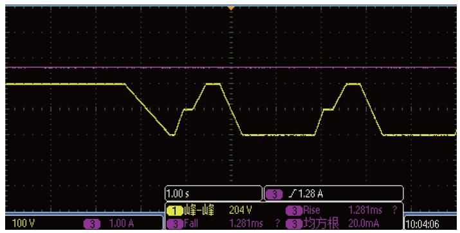The image size is (460, 233).
Task: Select the yellow channel 1 badge beside 峰-峰
Action: coord(175,211)
